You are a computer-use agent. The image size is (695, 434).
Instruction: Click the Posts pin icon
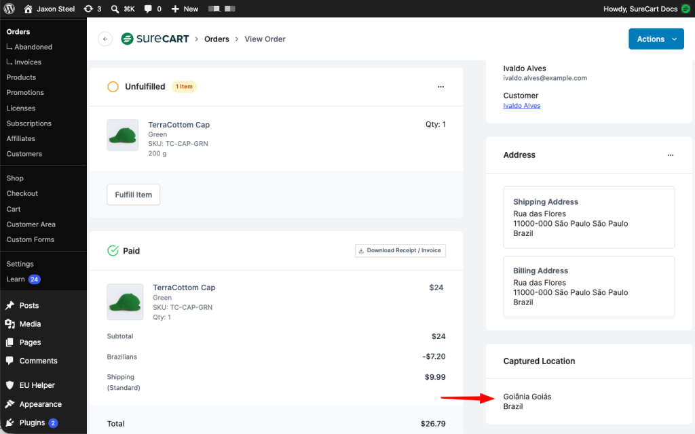(x=10, y=306)
